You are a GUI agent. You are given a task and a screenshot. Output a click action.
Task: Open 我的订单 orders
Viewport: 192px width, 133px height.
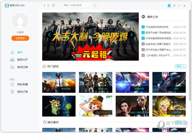pos(19,91)
